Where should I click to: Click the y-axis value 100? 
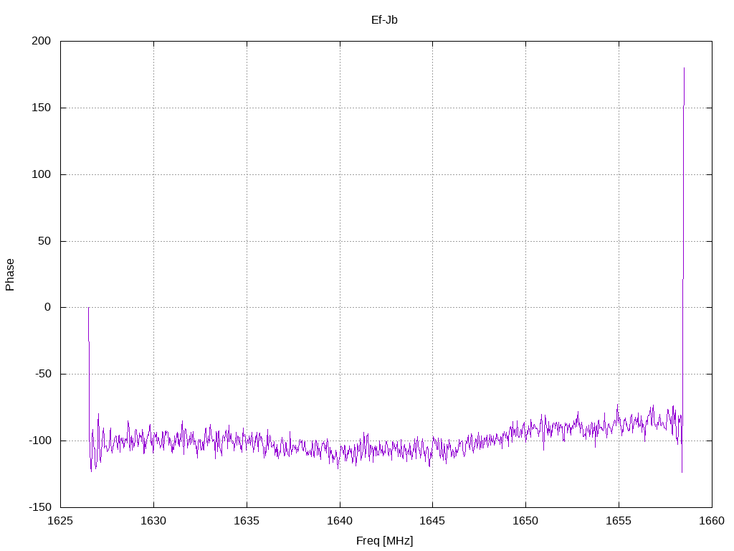pyautogui.click(x=41, y=174)
